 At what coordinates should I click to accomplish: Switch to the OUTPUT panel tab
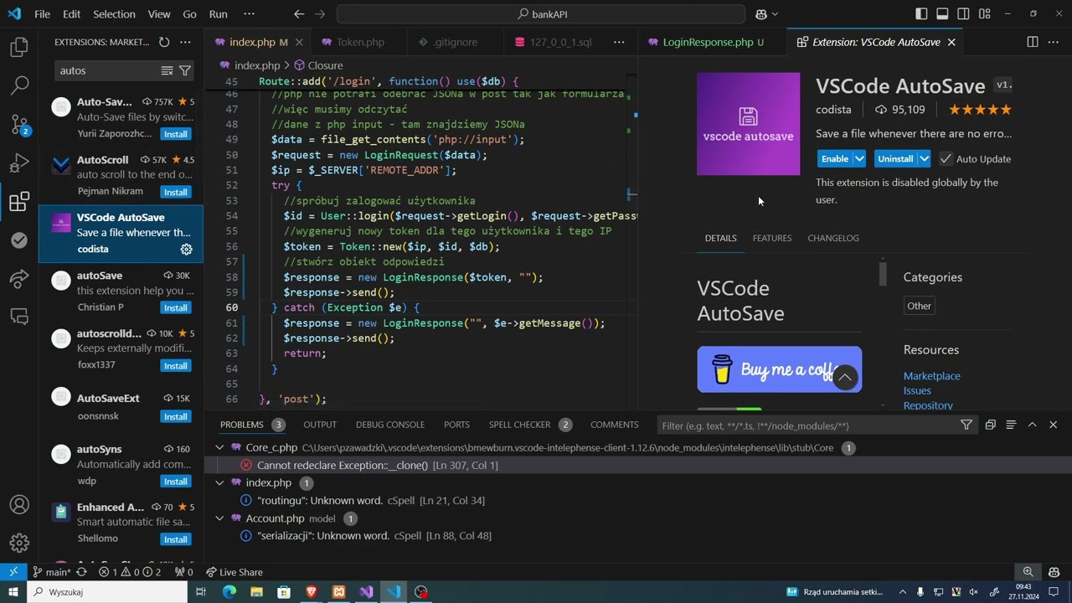pos(320,425)
